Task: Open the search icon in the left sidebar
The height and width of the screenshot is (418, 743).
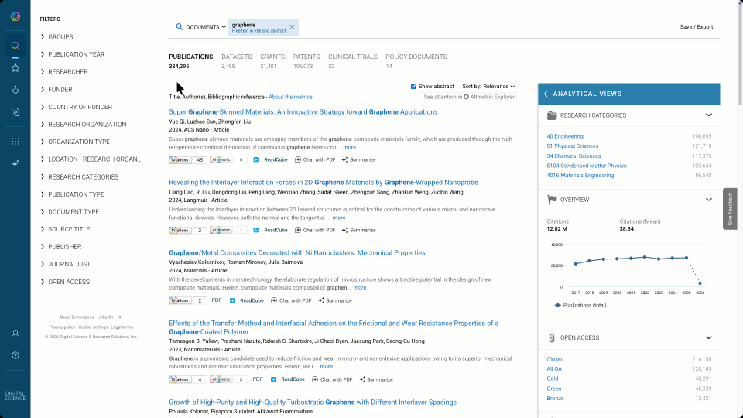Action: [x=15, y=45]
